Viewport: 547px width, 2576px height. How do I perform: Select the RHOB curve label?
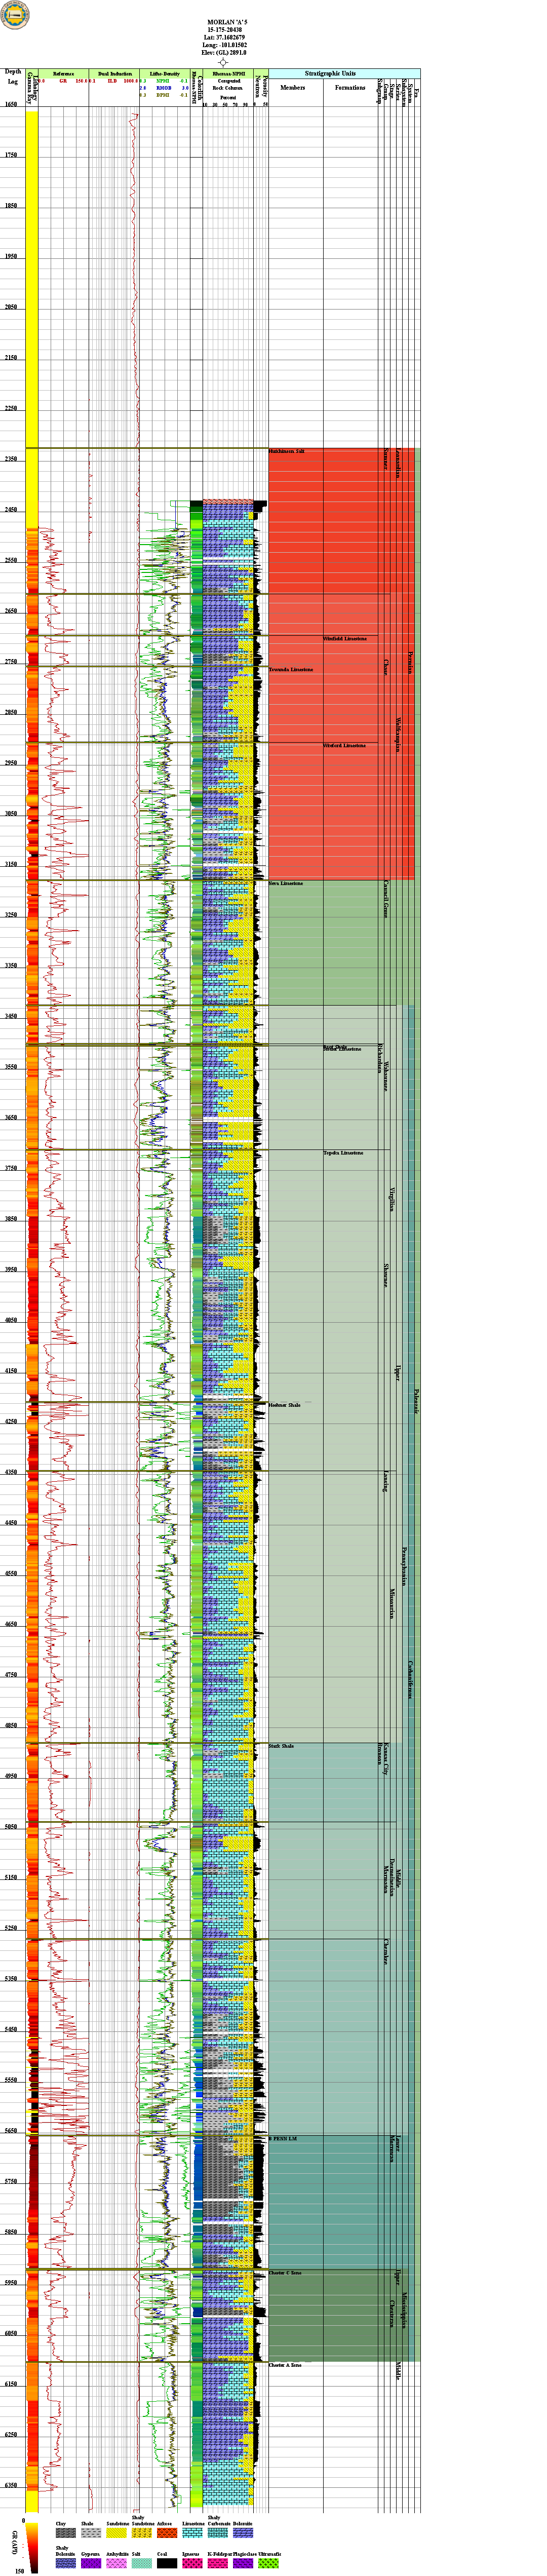(x=164, y=88)
